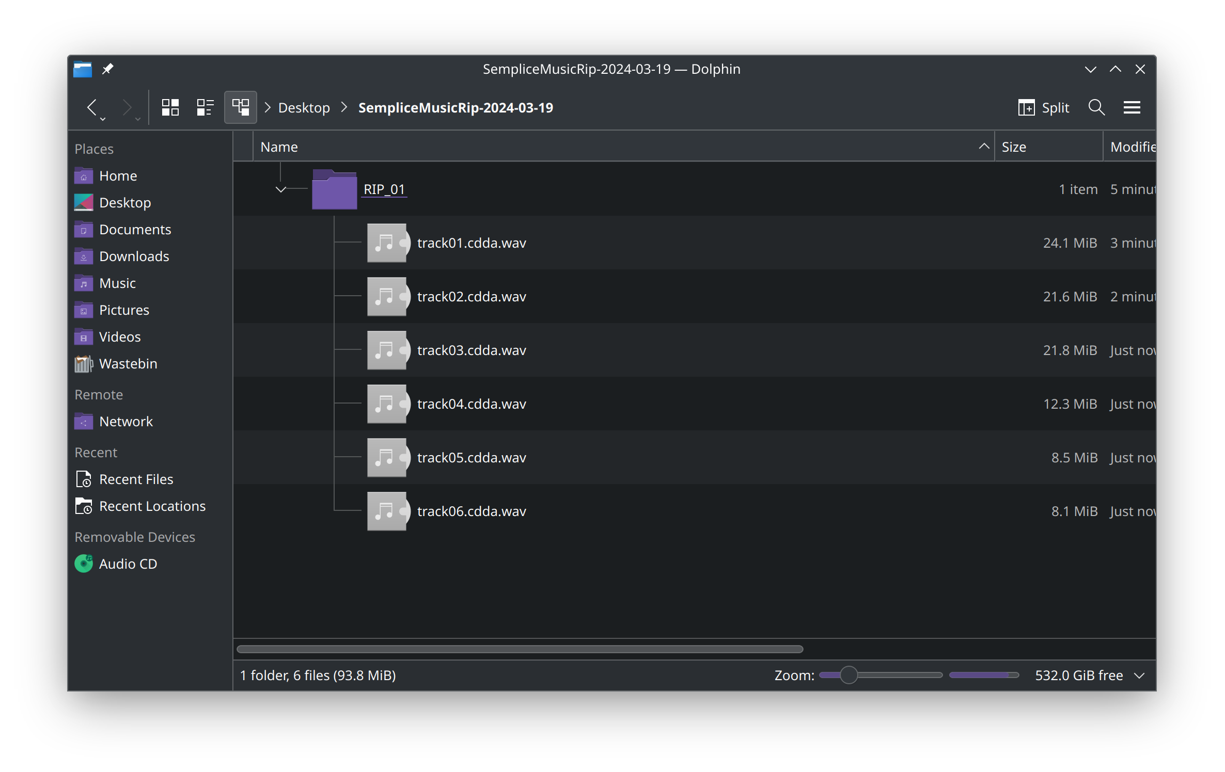Navigate to Desktop via breadcrumb
This screenshot has width=1225, height=772.
[304, 107]
